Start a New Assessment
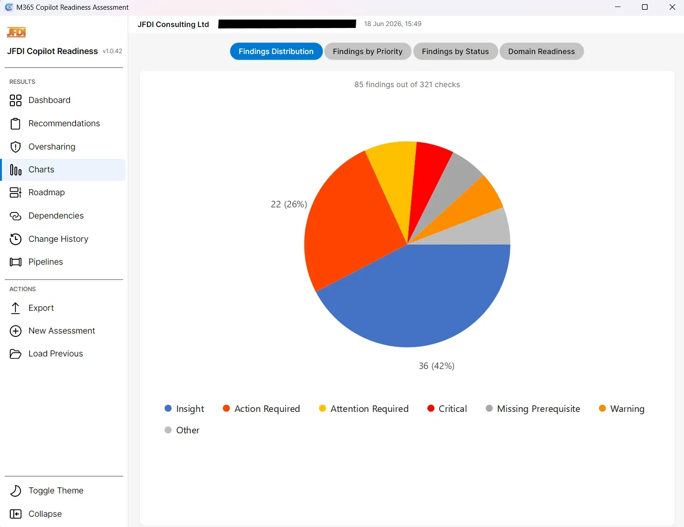 tap(62, 331)
